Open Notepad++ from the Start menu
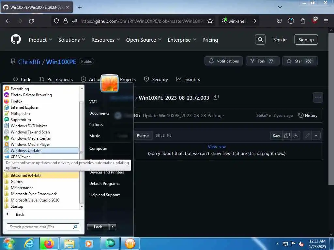Image resolution: width=334 pixels, height=250 pixels. (x=21, y=113)
